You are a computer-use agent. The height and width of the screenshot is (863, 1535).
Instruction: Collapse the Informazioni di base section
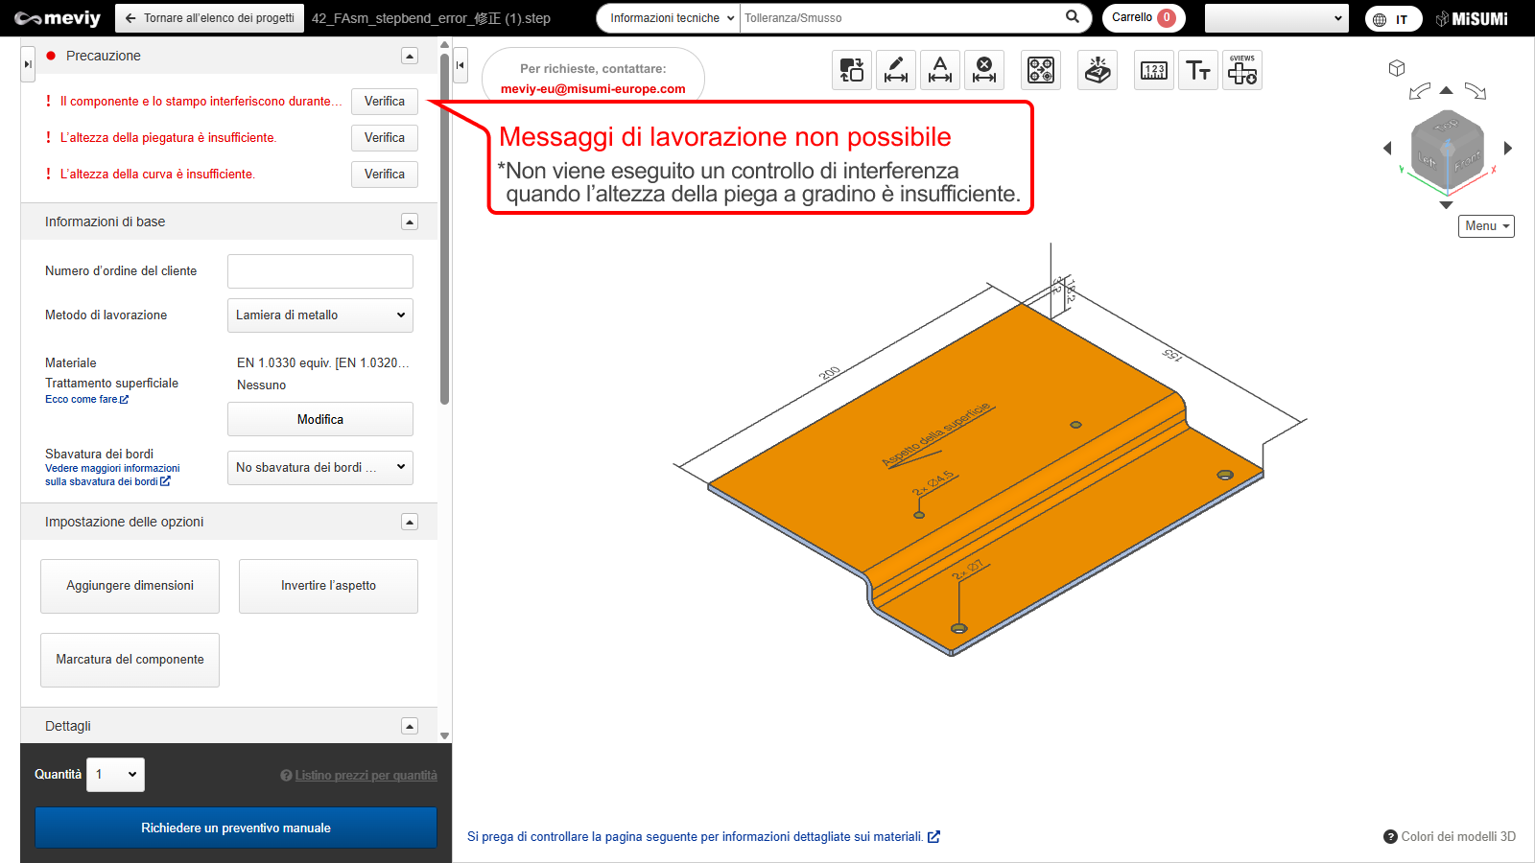click(x=410, y=222)
